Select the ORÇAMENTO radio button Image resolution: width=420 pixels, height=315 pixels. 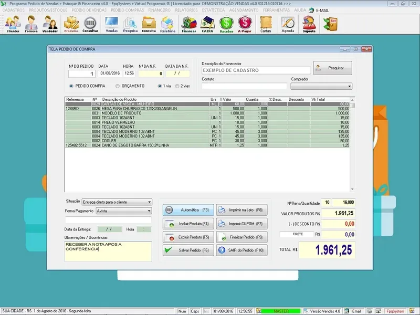coord(118,86)
